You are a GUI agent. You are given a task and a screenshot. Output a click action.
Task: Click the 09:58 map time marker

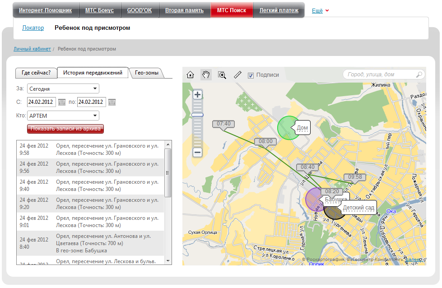tap(355, 177)
